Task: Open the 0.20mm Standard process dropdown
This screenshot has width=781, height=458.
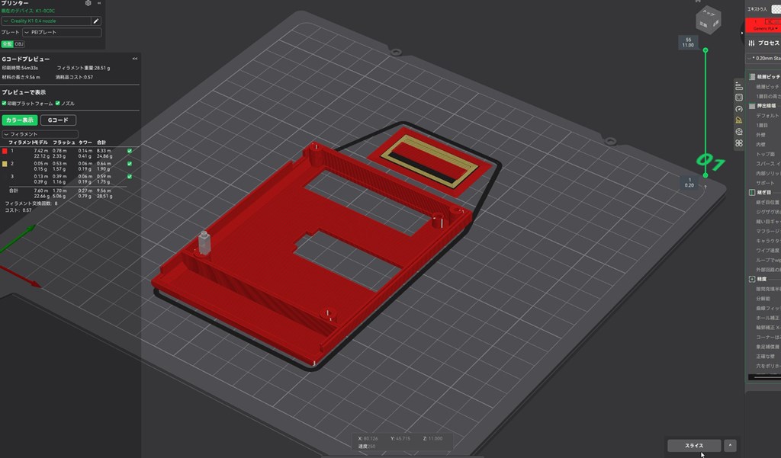Action: click(764, 58)
